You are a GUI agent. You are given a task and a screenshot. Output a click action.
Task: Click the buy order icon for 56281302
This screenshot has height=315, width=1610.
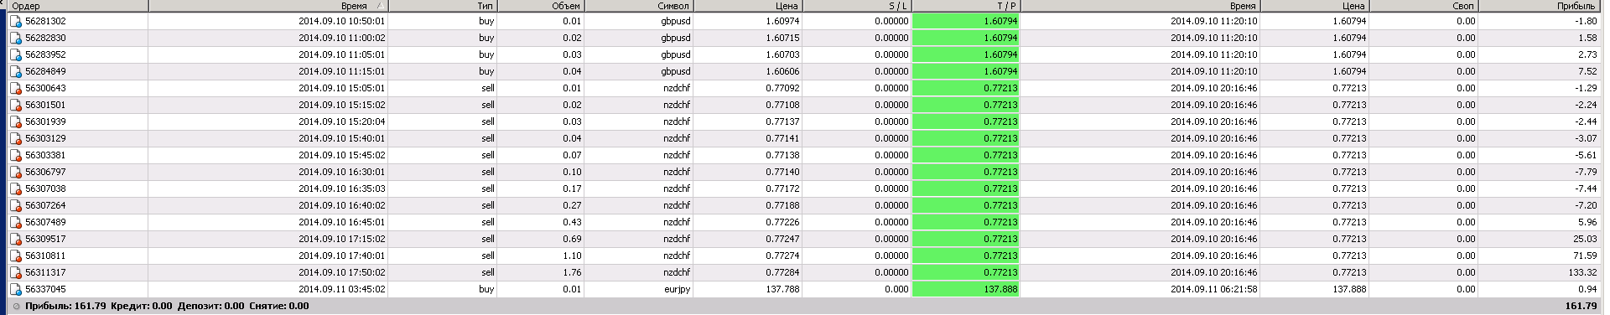pyautogui.click(x=16, y=21)
